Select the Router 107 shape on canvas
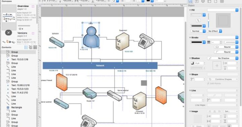Screen dimensions: 242x127 tap(89, 93)
